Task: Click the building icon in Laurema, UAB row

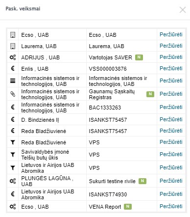Action: (x=13, y=46)
